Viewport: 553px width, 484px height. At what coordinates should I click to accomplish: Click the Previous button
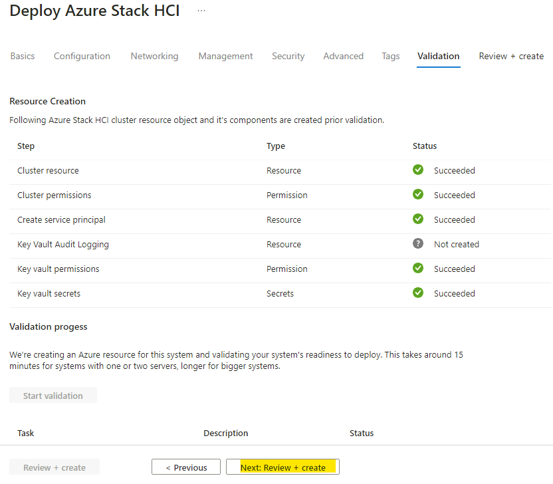(x=186, y=467)
